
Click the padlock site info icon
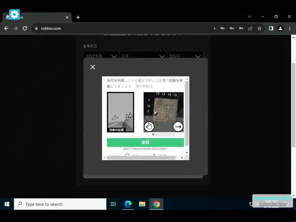click(36, 28)
